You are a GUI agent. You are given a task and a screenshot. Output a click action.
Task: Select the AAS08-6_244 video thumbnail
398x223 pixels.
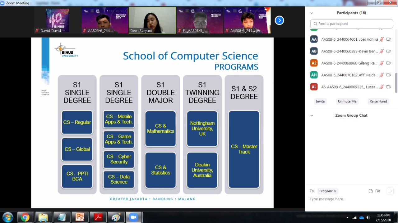tap(247, 20)
